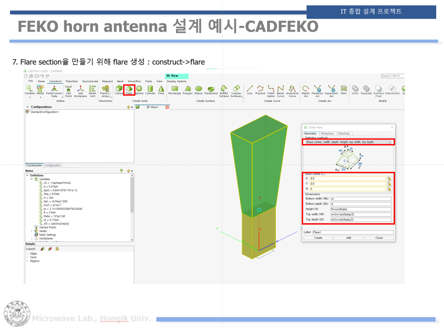Switch to Meshing tab in Create Flare
This screenshot has height=328, width=444.
(x=344, y=134)
